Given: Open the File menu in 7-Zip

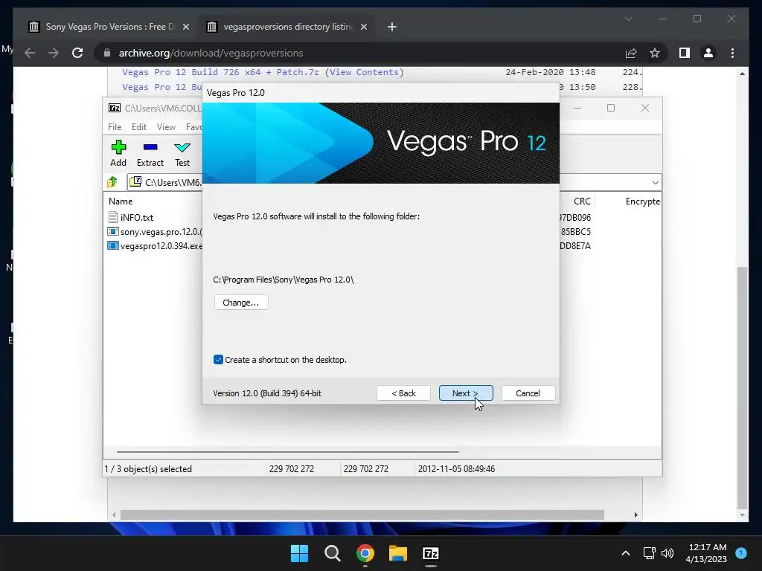Looking at the screenshot, I should pyautogui.click(x=115, y=126).
